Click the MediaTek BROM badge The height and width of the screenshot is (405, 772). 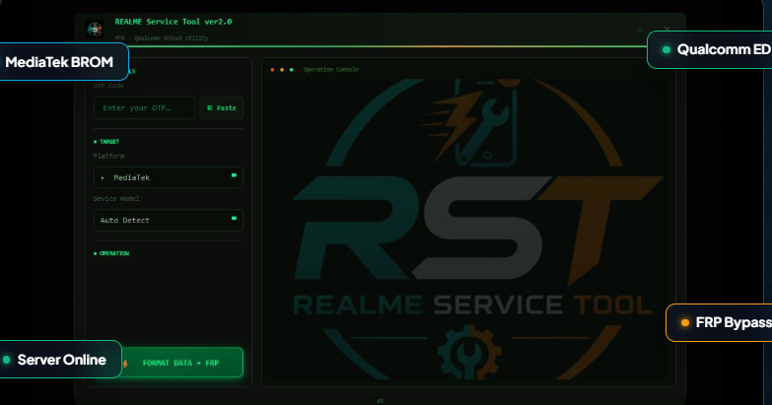click(64, 62)
